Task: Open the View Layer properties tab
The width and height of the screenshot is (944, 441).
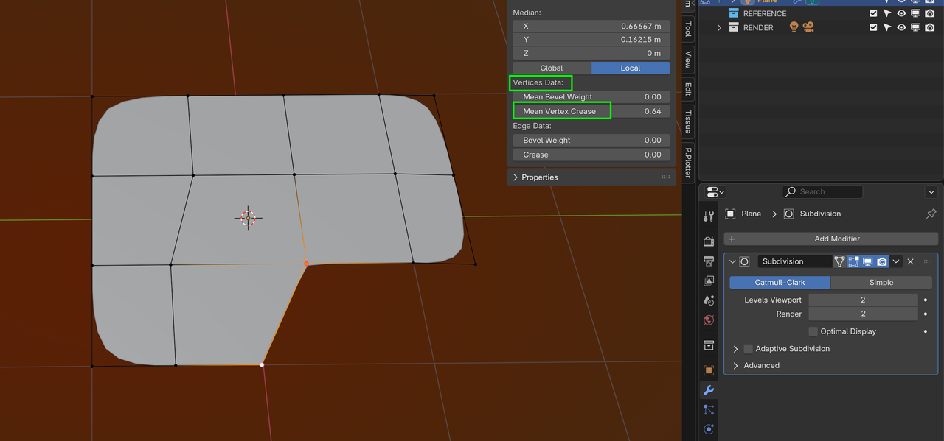Action: 709,281
